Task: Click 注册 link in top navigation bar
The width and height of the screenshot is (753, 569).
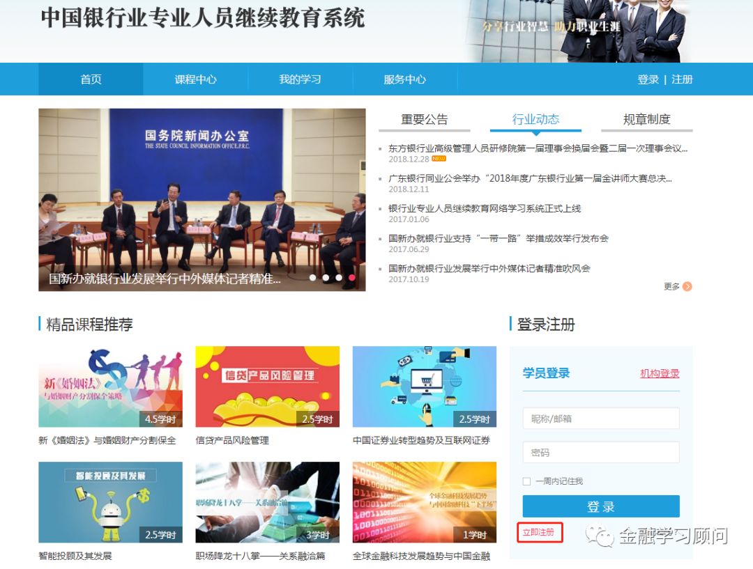Action: pos(682,79)
